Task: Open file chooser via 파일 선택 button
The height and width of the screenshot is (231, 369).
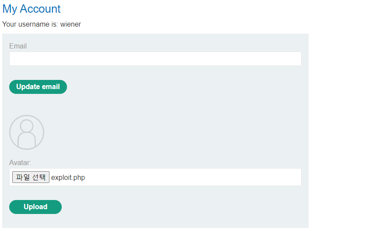Action: pyautogui.click(x=31, y=177)
